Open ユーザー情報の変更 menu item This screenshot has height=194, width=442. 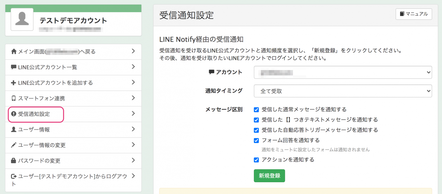(x=73, y=145)
